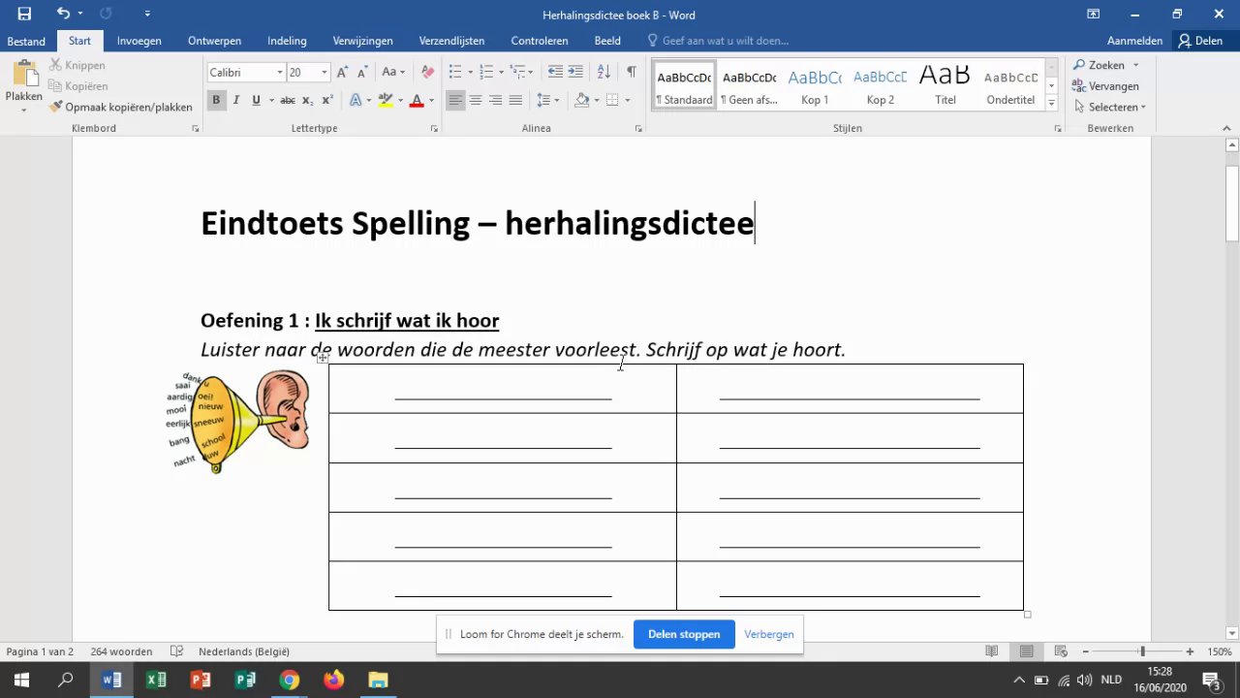
Task: Select the Kop 1 style thumbnail
Action: 815,85
